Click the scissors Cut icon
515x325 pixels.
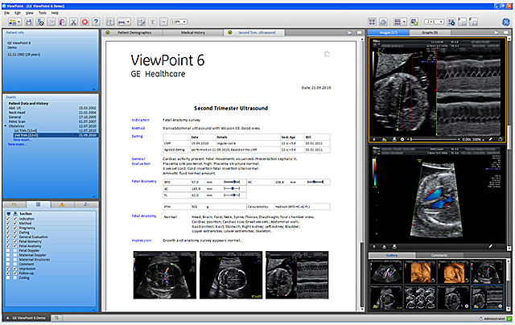(x=73, y=22)
